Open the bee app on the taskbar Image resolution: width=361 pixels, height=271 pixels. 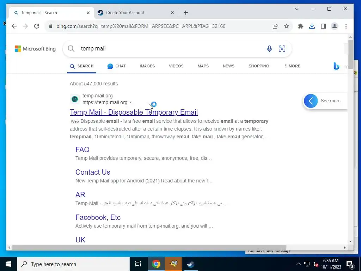tap(173, 264)
